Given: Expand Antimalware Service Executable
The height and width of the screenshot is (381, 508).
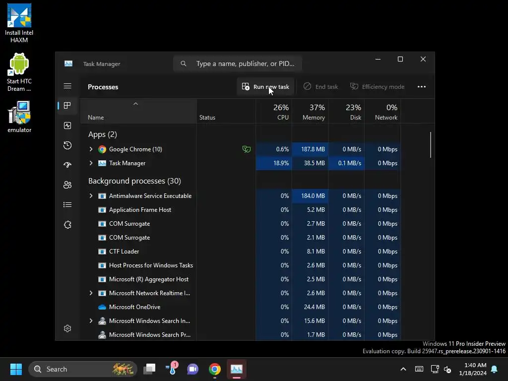Looking at the screenshot, I should coord(91,195).
